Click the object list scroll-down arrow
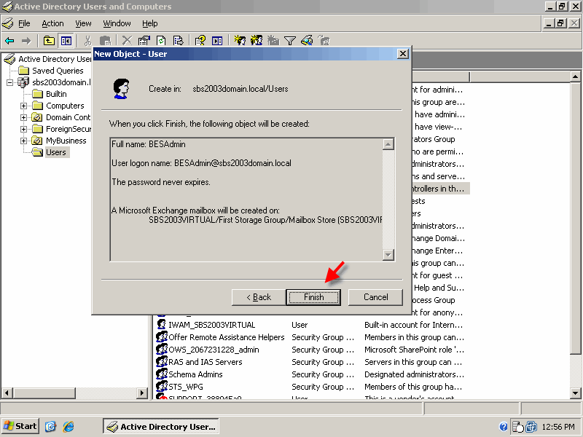583x437 pixels. click(575, 393)
